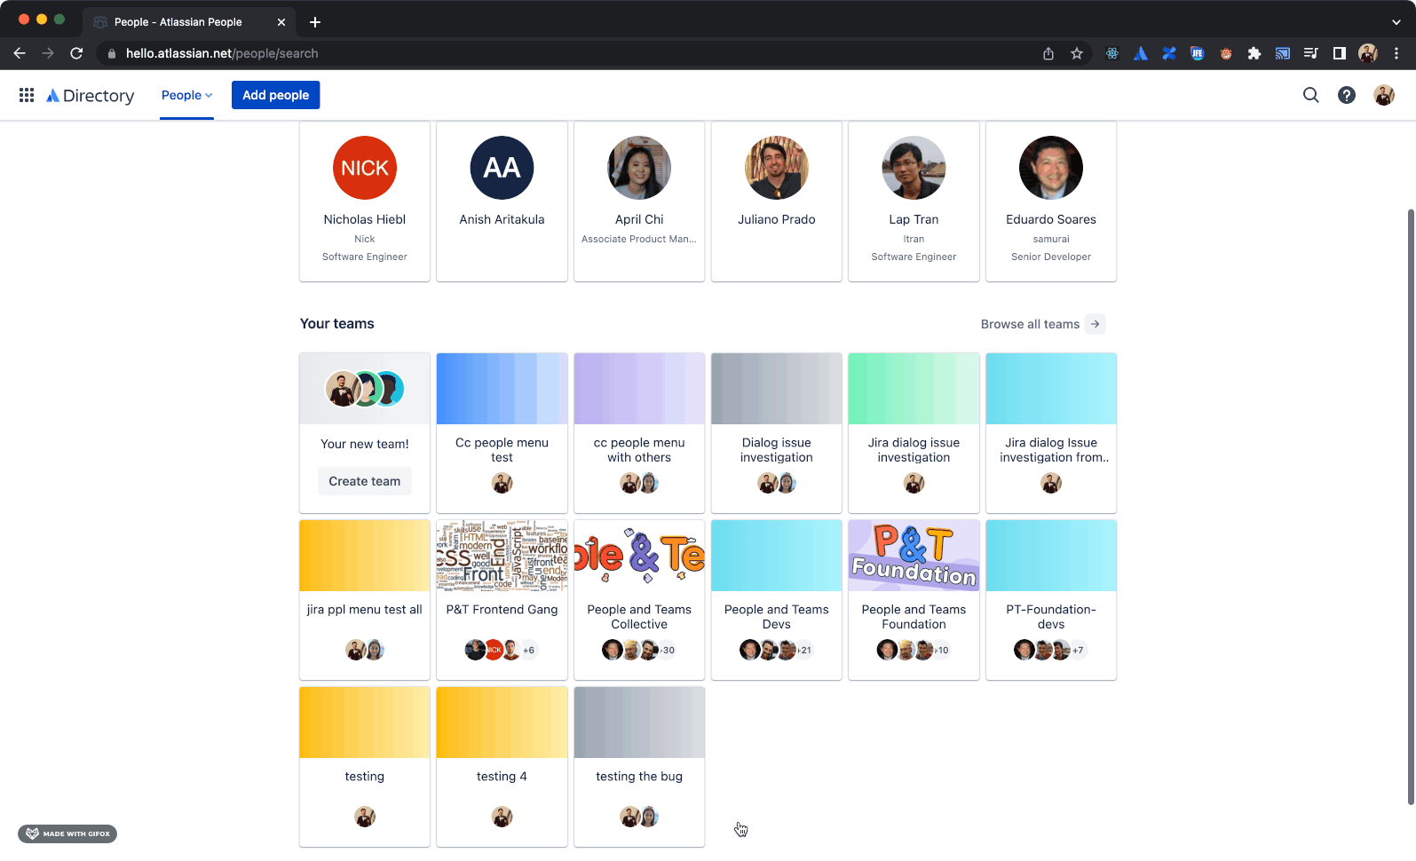Open the Cc people menu test team
Screen dimensions: 1416x861
502,433
